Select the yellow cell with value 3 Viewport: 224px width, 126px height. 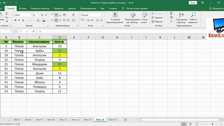60,69
